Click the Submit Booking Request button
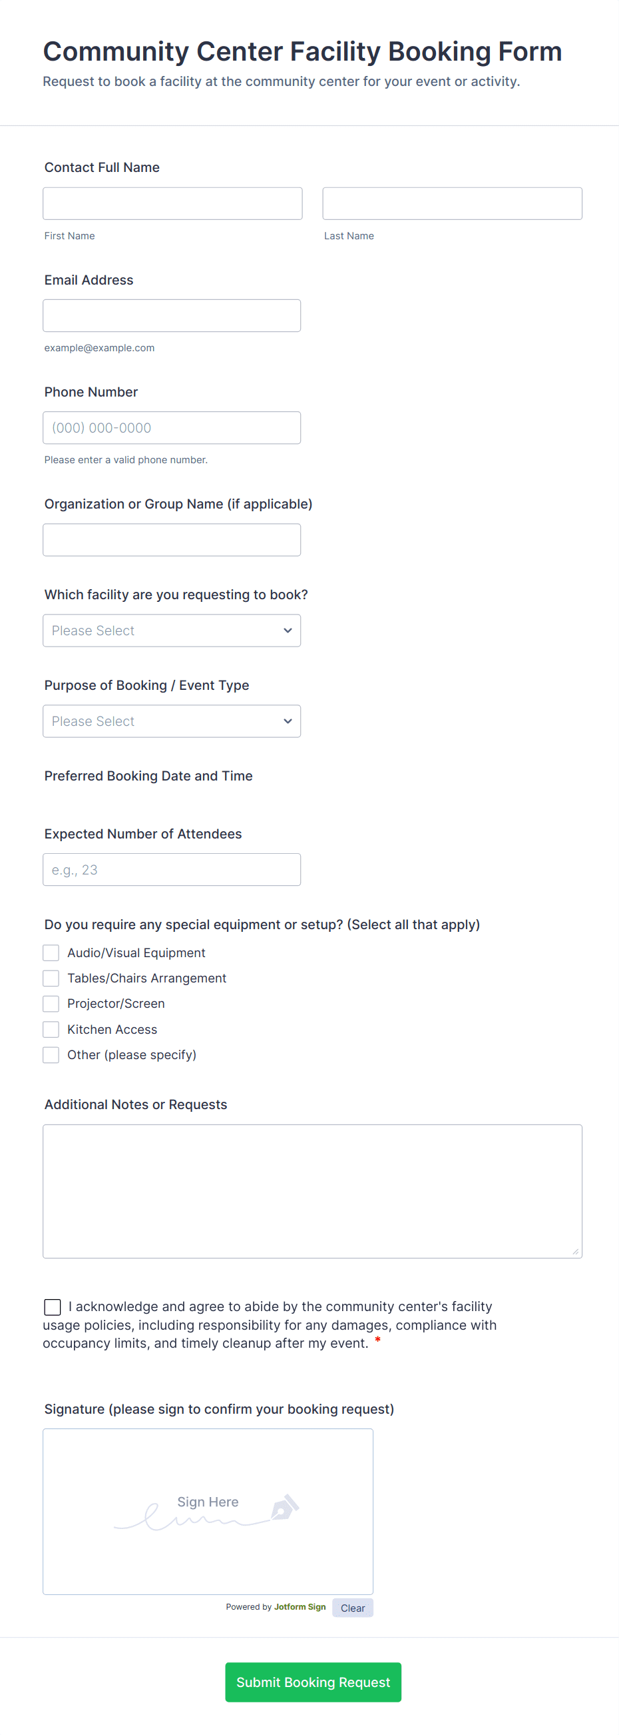 313,1682
